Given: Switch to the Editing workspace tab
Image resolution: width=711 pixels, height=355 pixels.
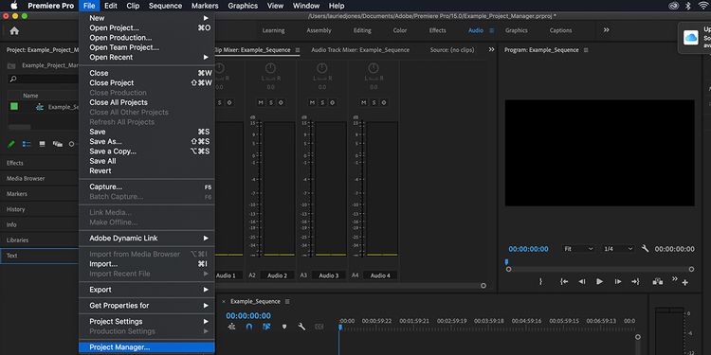Looking at the screenshot, I should coord(362,30).
